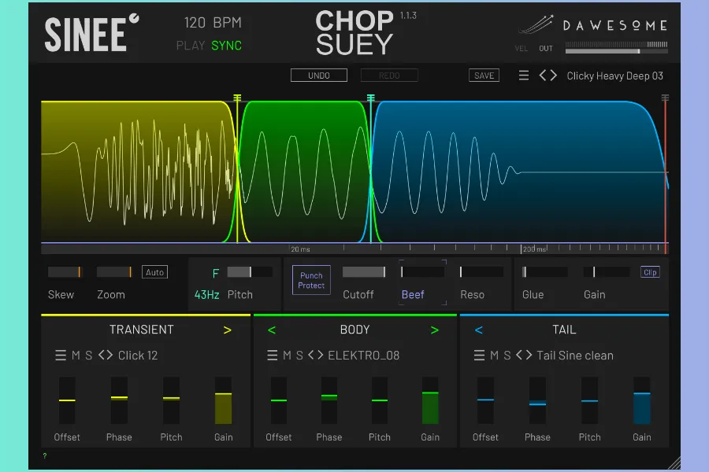This screenshot has width=709, height=472.
Task: Click the REDO button
Action: (x=389, y=76)
